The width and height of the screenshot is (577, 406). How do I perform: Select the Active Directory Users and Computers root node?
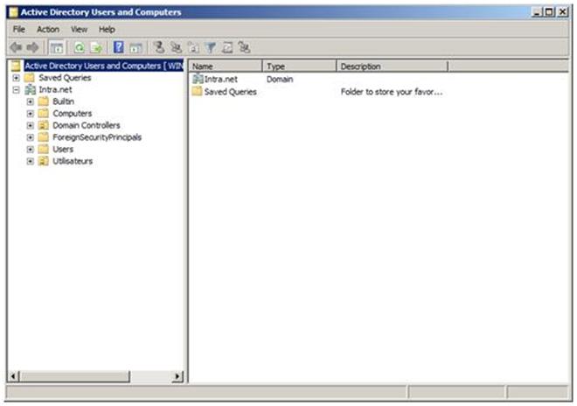(x=104, y=66)
